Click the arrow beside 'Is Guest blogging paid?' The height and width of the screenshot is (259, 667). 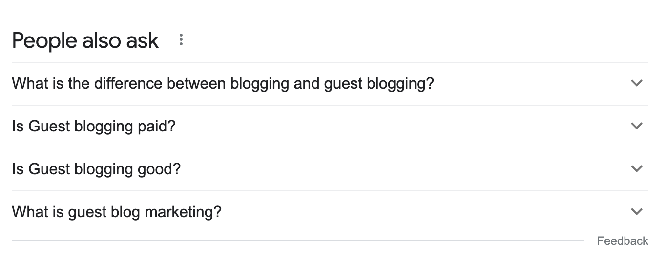tap(636, 126)
